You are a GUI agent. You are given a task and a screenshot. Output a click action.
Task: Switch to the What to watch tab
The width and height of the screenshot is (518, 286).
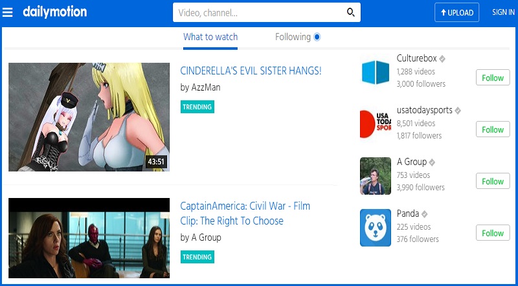point(210,37)
